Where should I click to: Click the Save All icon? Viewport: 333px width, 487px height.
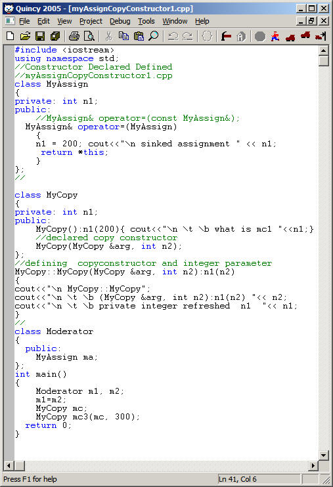55,36
